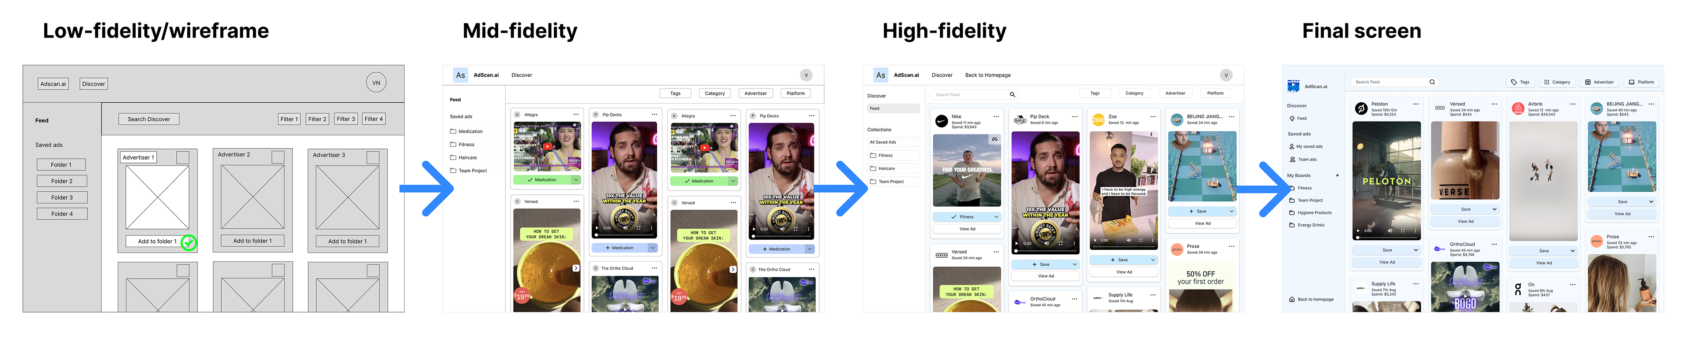1696x342 pixels.
Task: Click VN avatar circle in wireframe
Action: click(376, 83)
